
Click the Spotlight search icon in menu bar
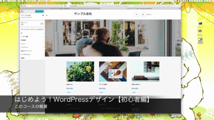click(x=209, y=1)
